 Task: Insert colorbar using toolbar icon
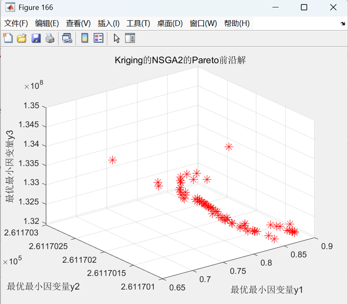point(85,38)
